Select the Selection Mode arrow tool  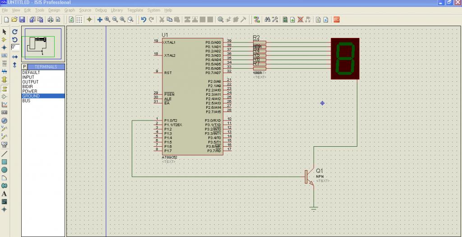tap(5, 32)
